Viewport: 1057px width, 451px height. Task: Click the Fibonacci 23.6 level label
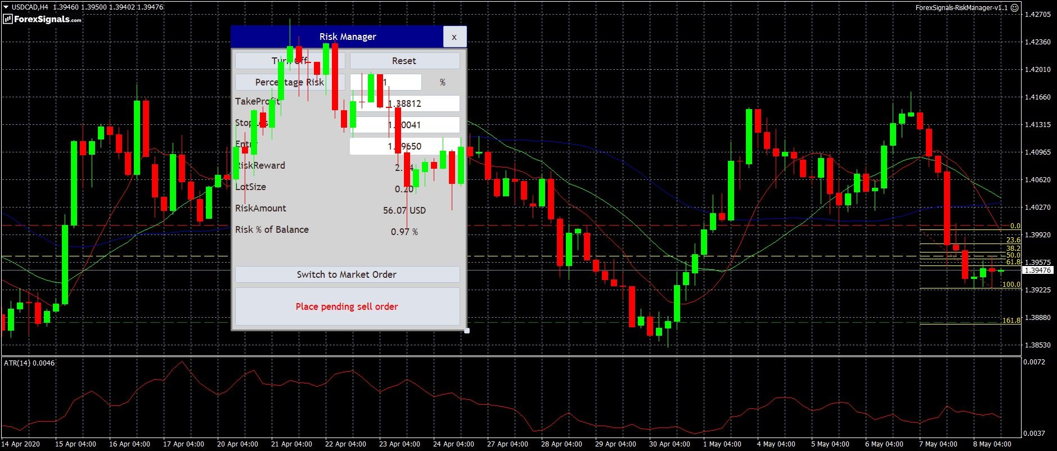click(1013, 240)
